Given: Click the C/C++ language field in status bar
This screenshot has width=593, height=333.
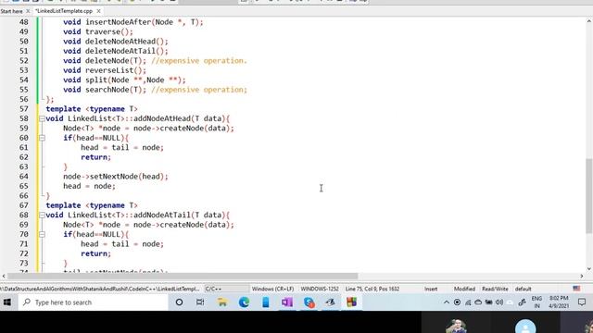Looking at the screenshot, I should click(214, 289).
